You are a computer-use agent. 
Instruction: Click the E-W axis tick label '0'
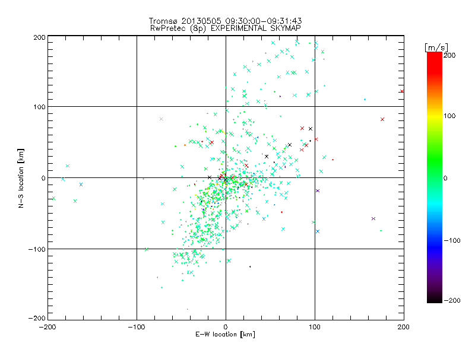tap(226, 327)
